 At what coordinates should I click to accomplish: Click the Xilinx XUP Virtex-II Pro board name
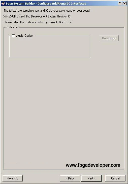(37, 16)
